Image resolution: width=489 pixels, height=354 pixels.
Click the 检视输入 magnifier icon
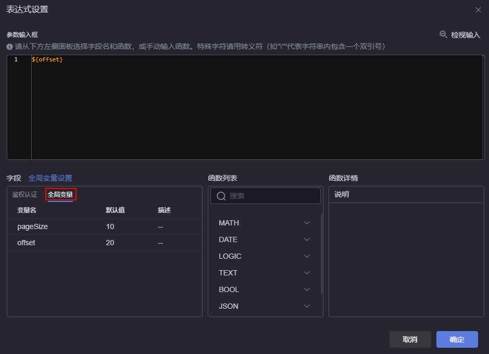(443, 34)
